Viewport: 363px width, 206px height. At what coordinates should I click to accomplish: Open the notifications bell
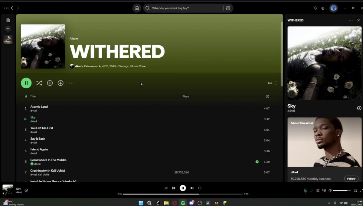(315, 8)
